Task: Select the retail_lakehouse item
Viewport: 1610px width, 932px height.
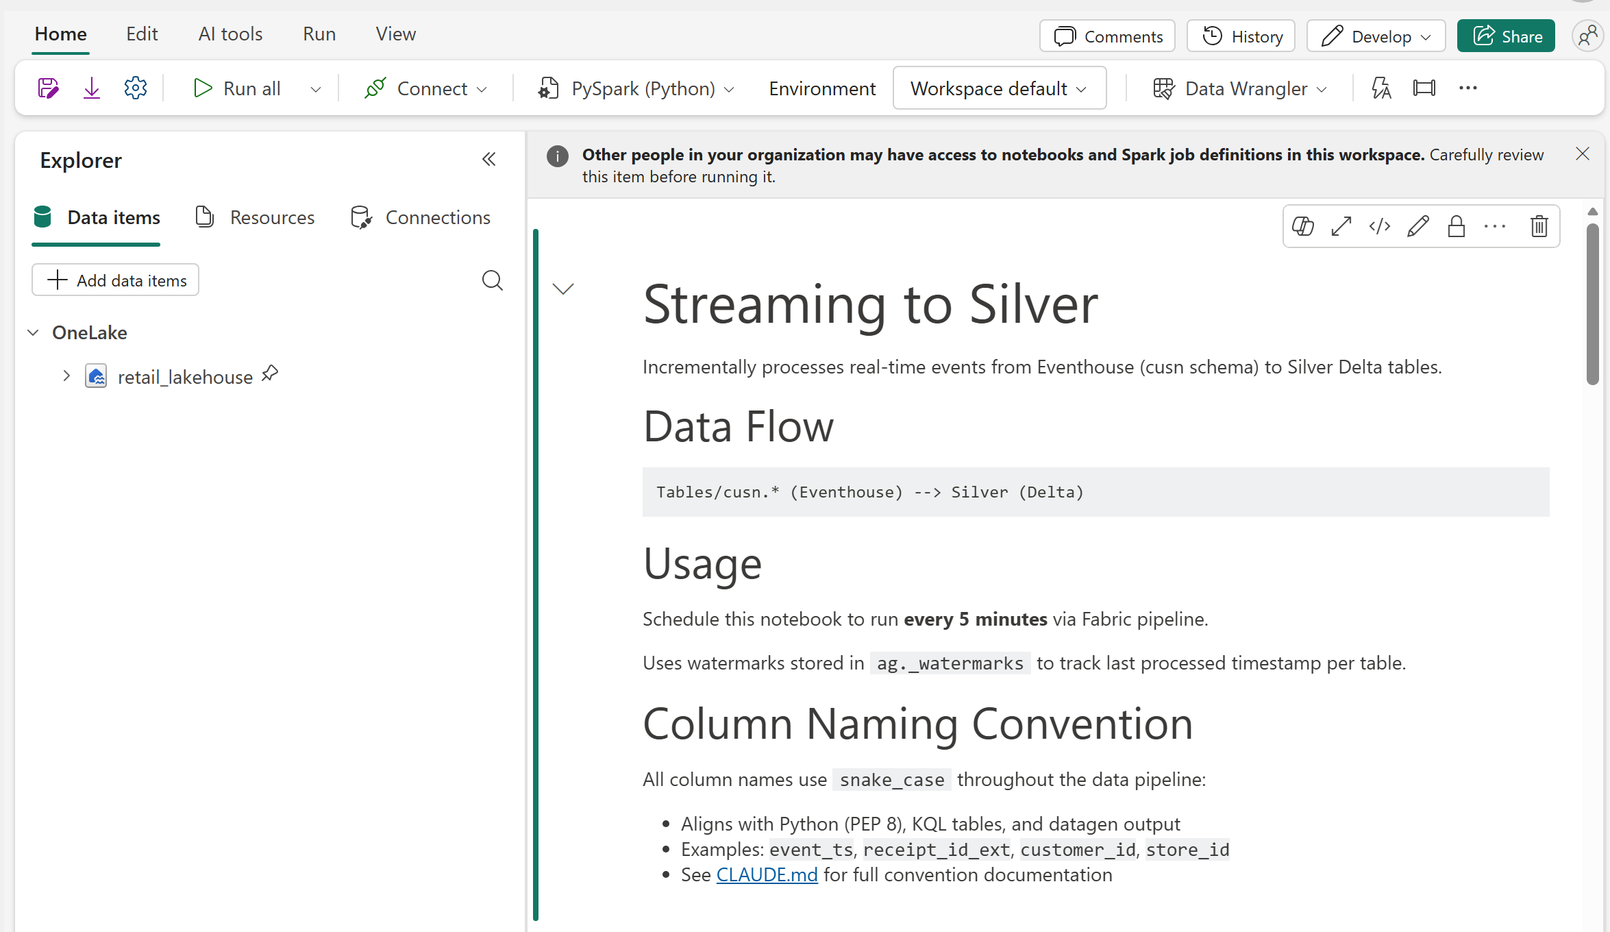Action: [x=185, y=377]
